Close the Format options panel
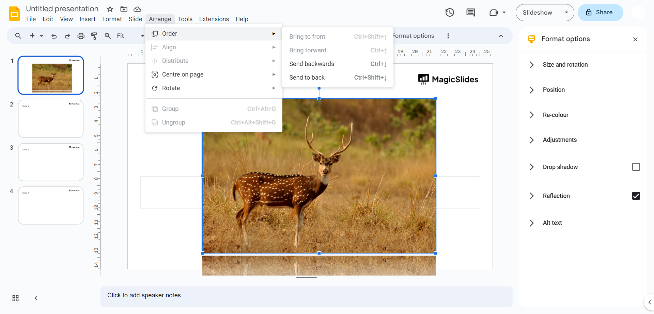 point(635,39)
